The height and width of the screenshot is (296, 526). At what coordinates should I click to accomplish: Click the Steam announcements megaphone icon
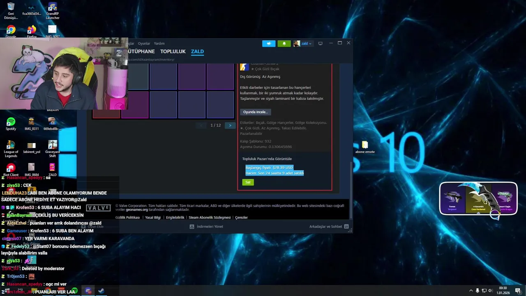tap(269, 44)
